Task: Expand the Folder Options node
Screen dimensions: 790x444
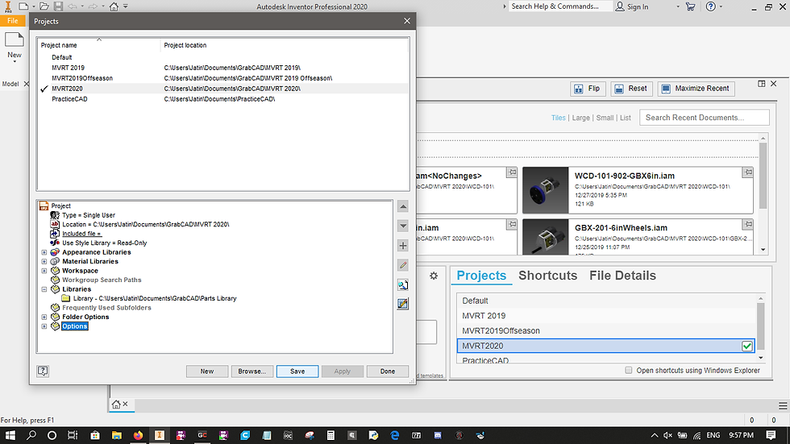Action: tap(44, 317)
